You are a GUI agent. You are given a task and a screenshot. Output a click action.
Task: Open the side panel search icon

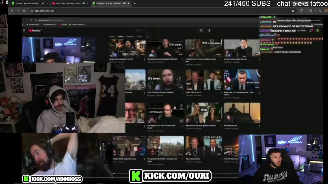(311, 11)
